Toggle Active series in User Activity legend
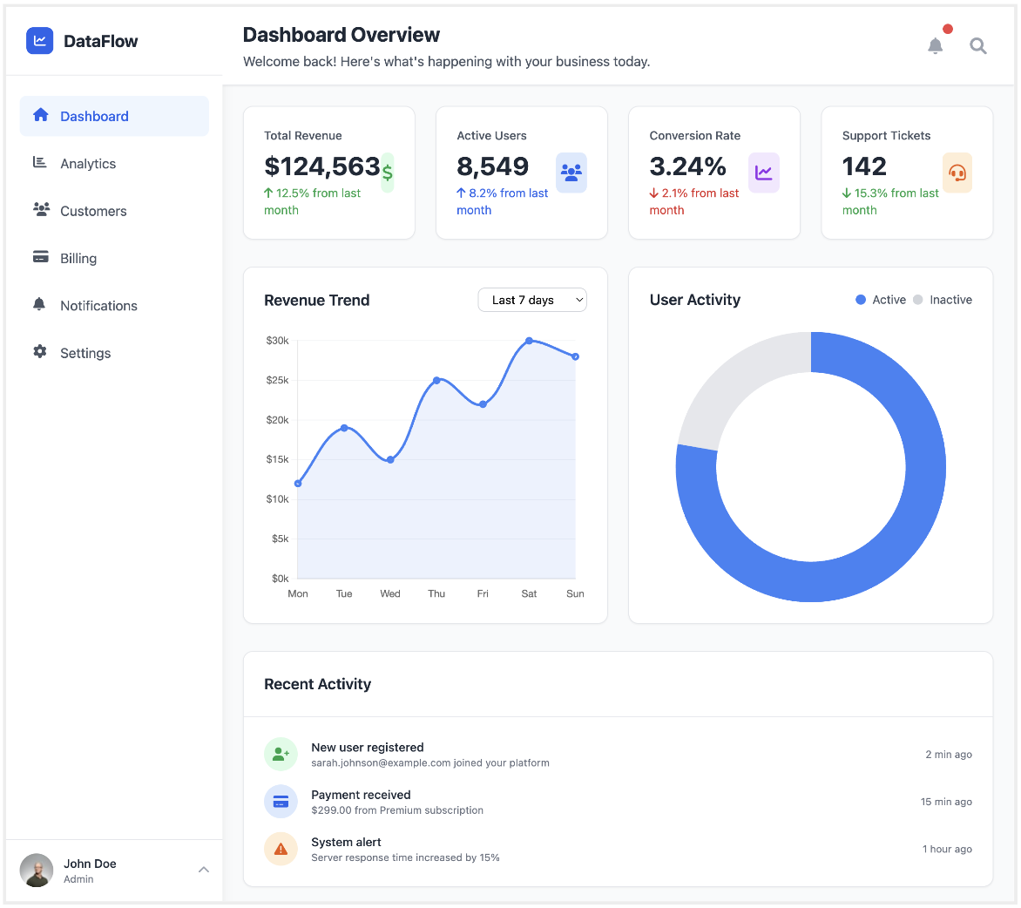Screen dimensions: 1021x908 point(881,300)
